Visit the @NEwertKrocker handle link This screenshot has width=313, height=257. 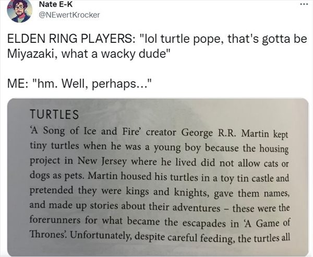tap(69, 15)
